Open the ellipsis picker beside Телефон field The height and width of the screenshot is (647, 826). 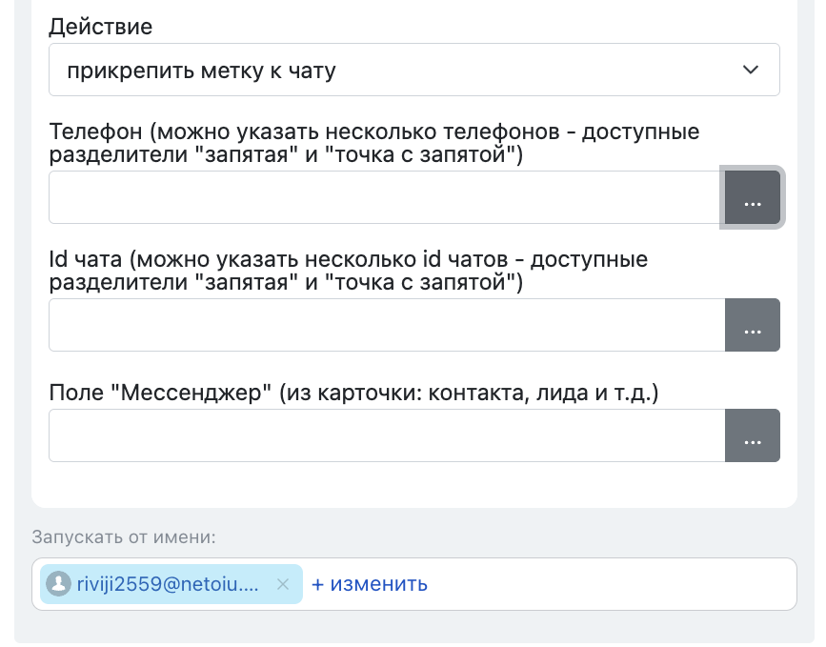(x=752, y=198)
